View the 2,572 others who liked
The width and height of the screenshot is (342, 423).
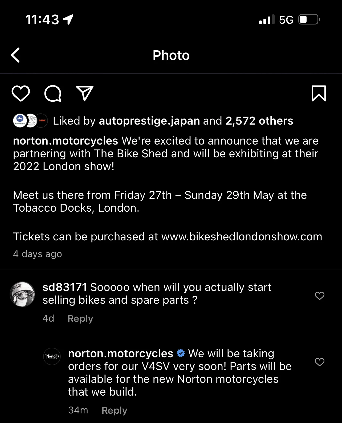(x=259, y=121)
